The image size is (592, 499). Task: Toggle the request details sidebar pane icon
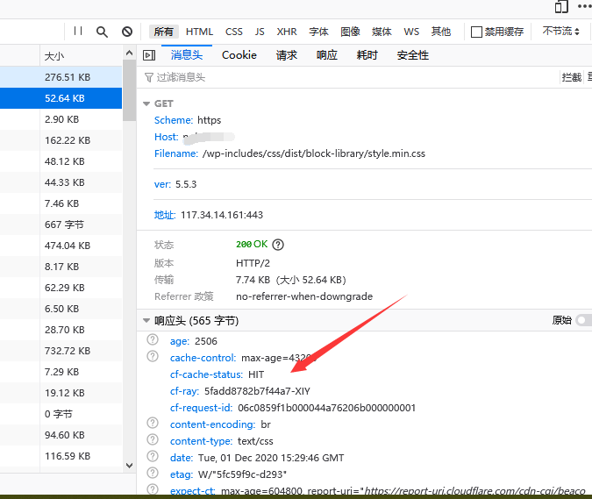pyautogui.click(x=149, y=55)
